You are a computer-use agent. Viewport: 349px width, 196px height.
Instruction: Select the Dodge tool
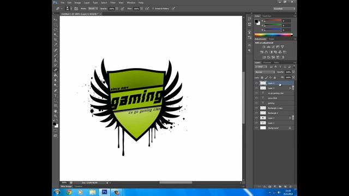[x=55, y=85]
